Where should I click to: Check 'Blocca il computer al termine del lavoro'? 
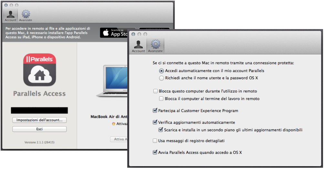tap(161, 99)
